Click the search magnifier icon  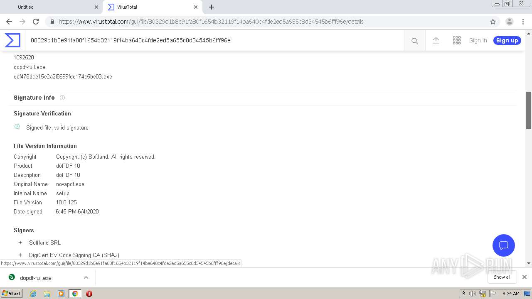point(414,41)
